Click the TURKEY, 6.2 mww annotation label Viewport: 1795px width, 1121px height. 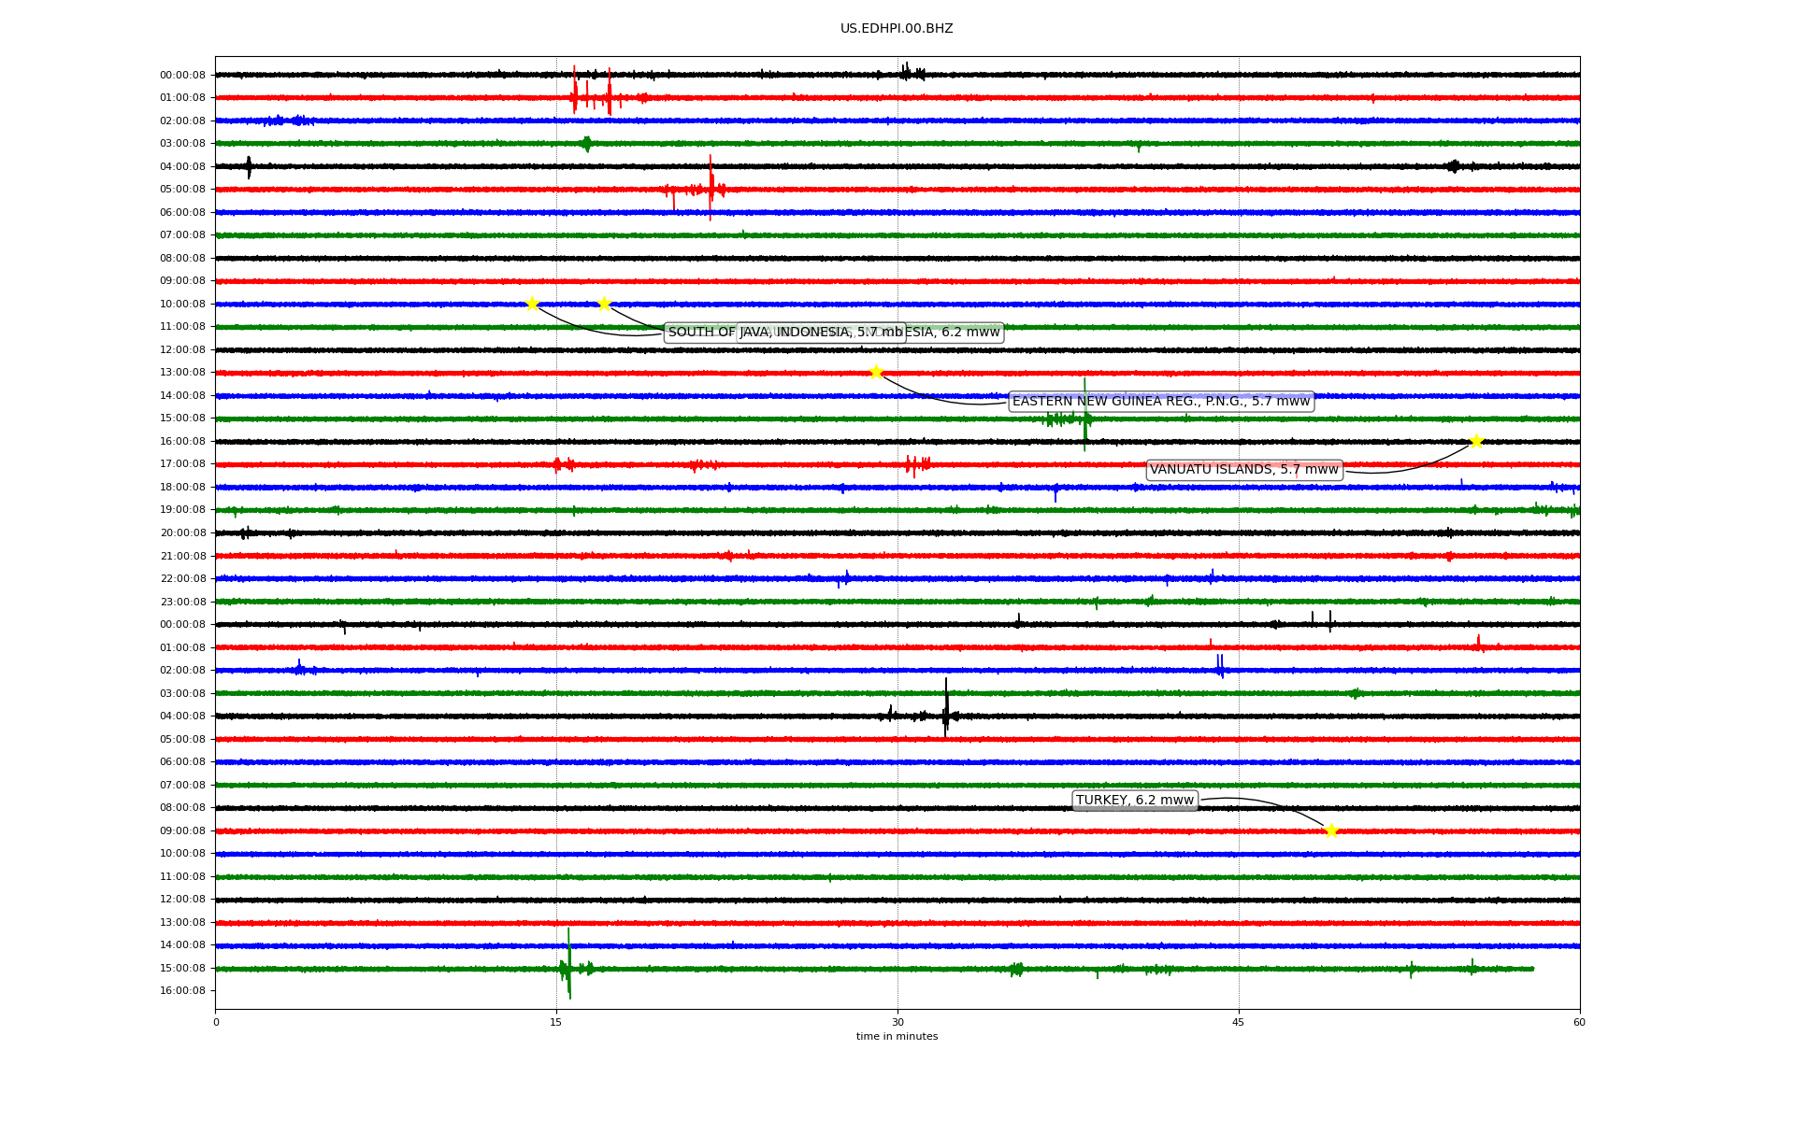1135,801
